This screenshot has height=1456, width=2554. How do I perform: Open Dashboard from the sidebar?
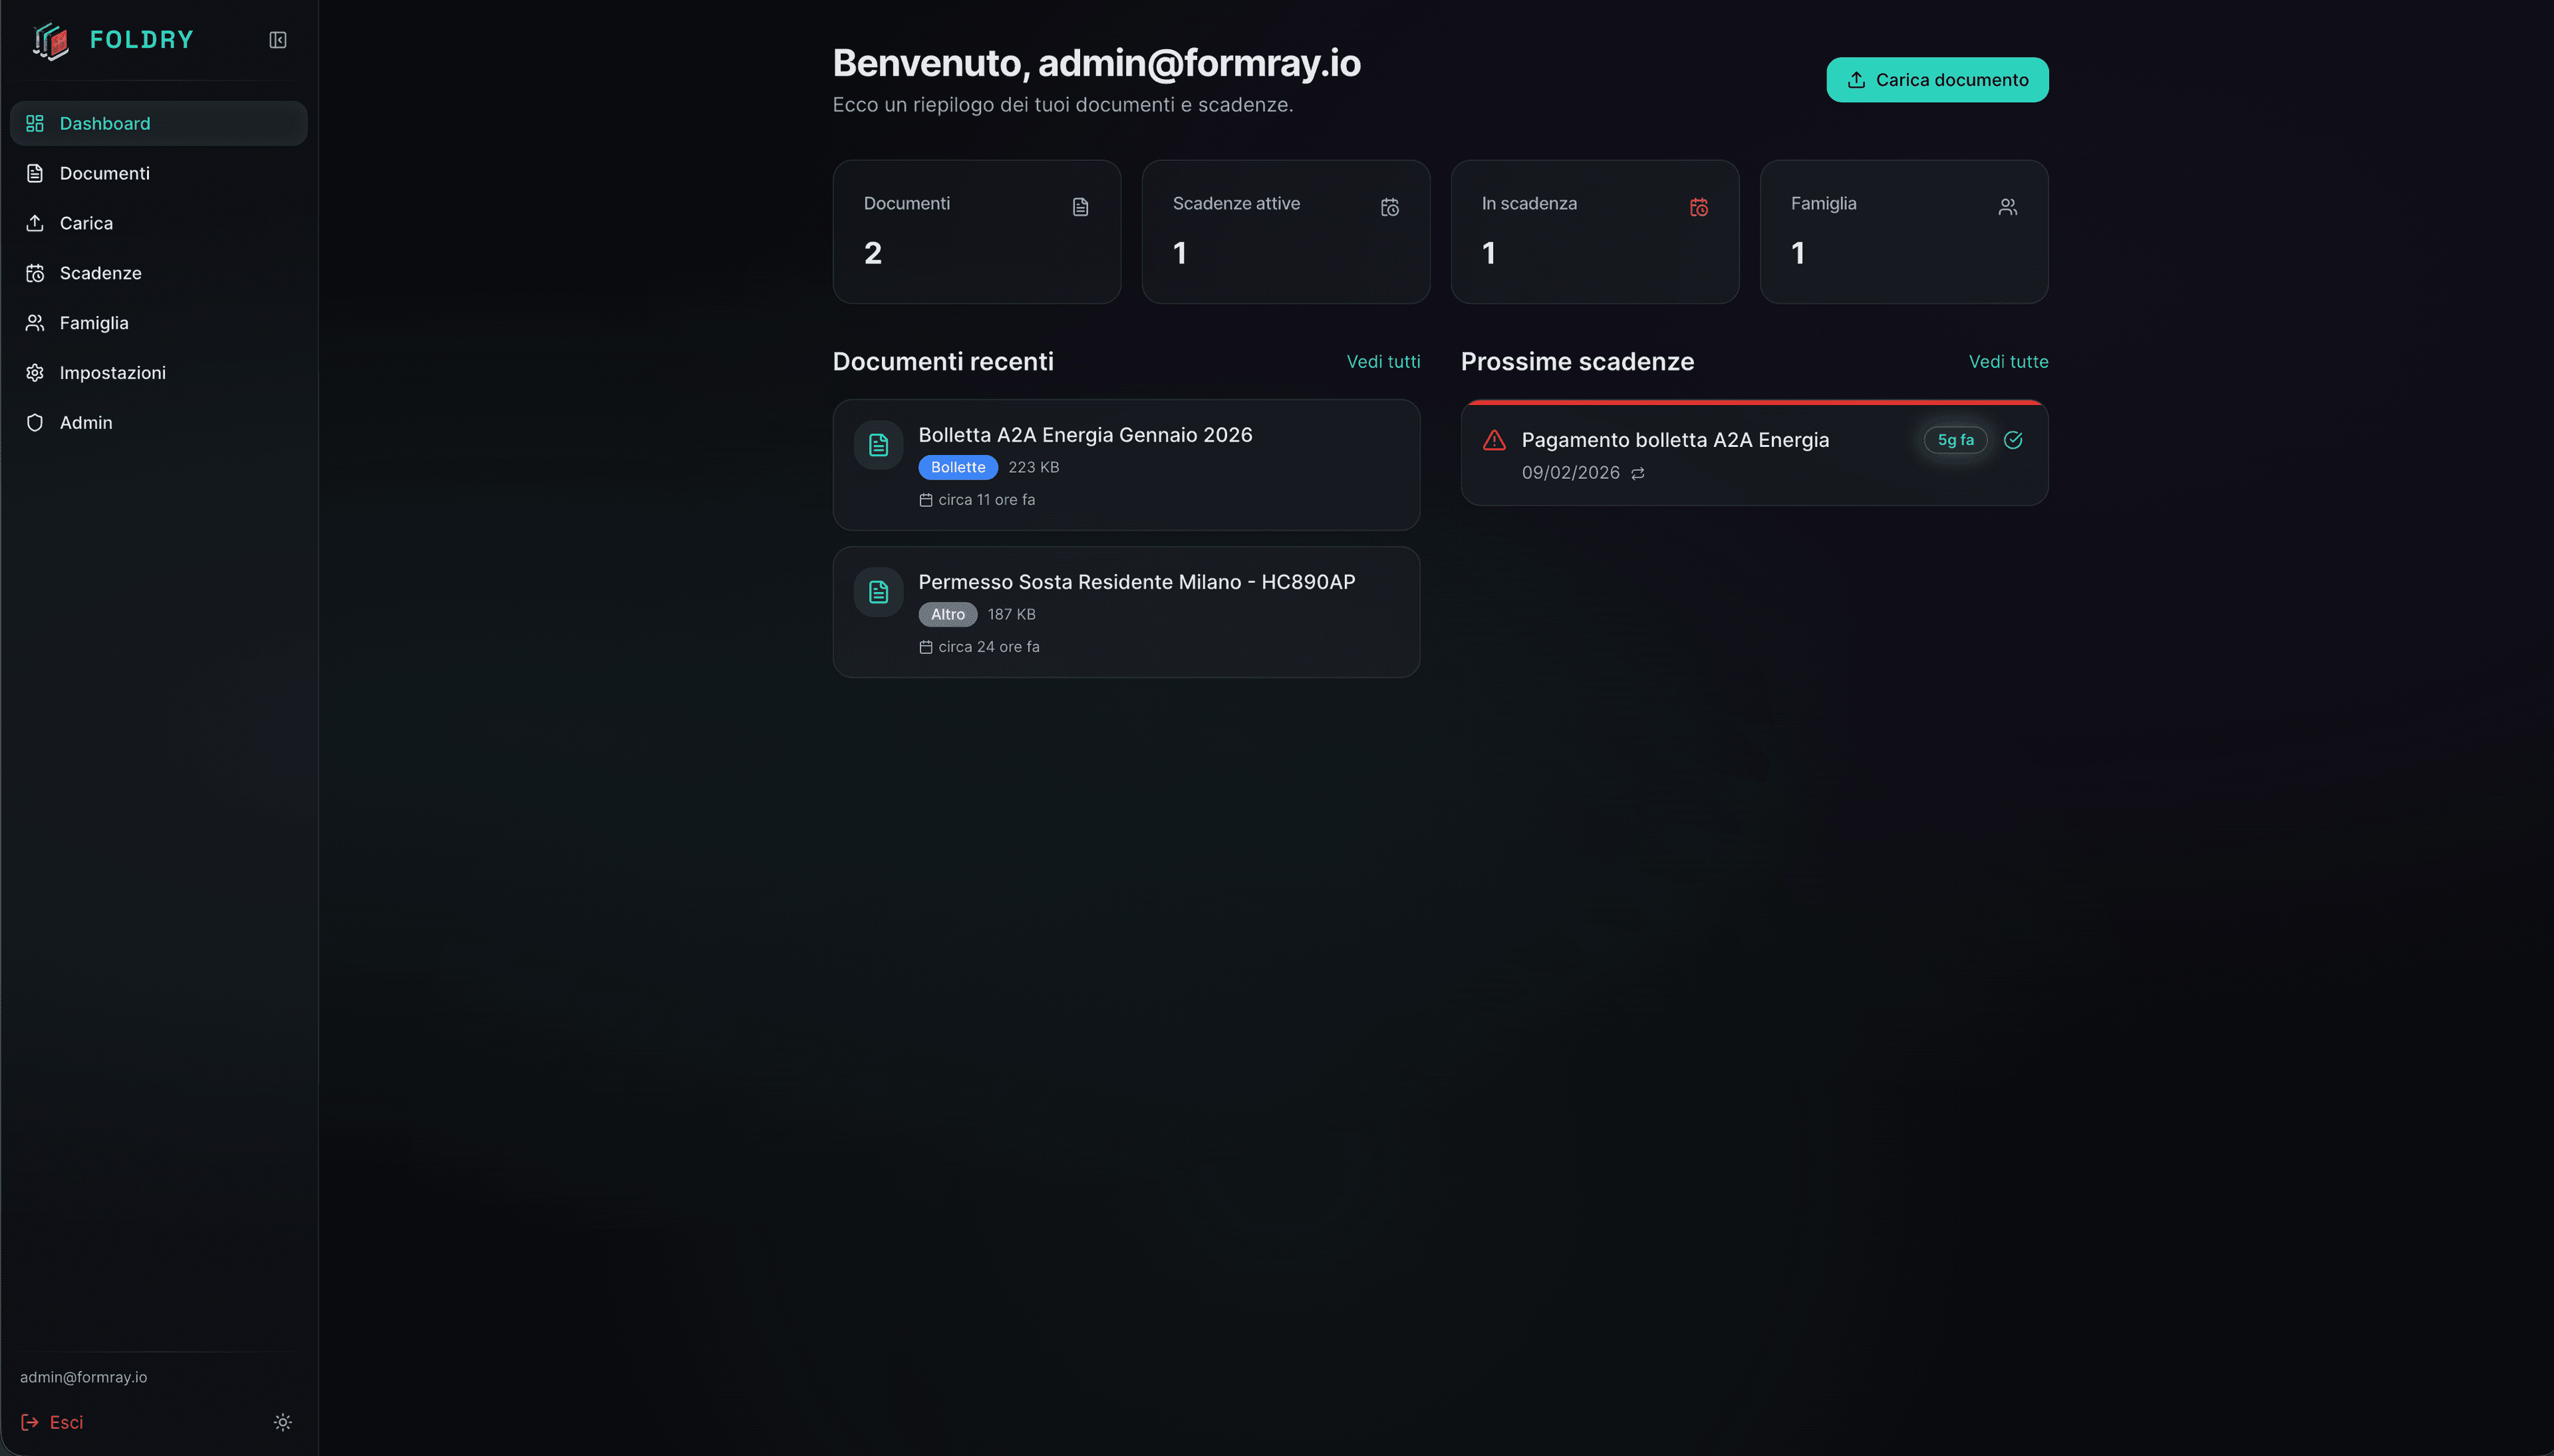click(105, 123)
